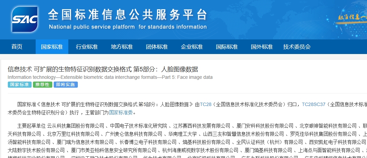The image size is (367, 158).
Task: Click the green 推荐性 tag badge
Action: coord(42,85)
